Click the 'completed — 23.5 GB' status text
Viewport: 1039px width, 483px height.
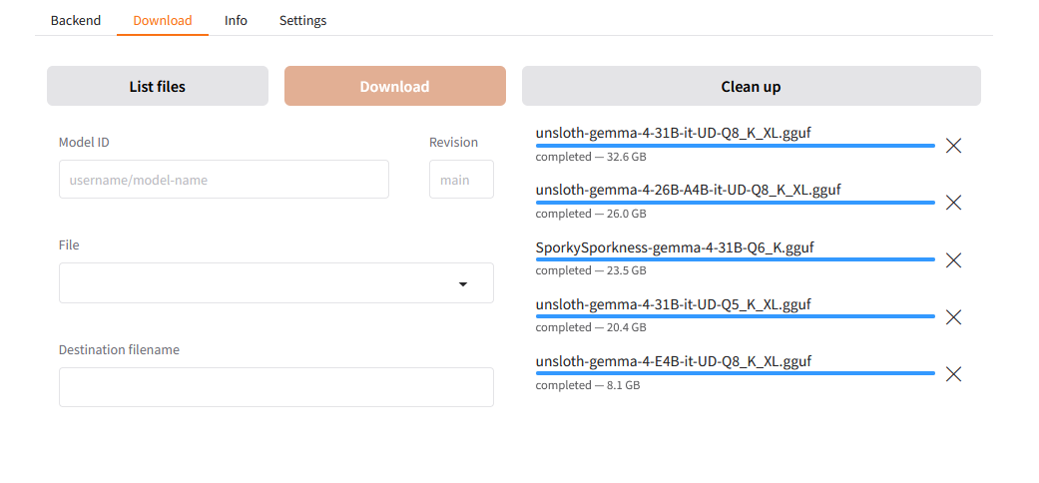[x=591, y=271]
